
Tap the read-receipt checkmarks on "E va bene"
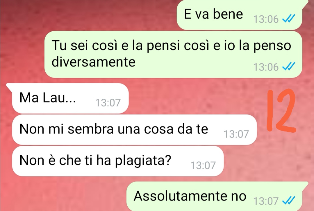click(x=288, y=19)
